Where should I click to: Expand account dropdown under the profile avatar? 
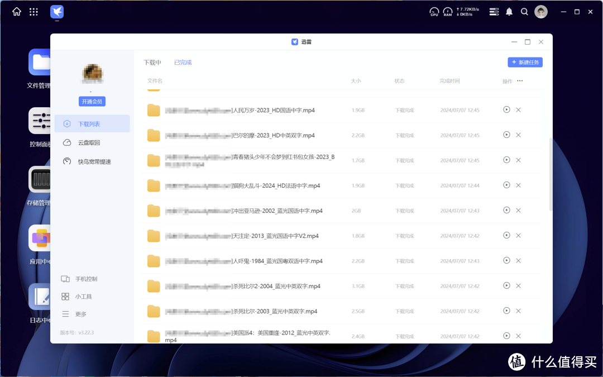(91, 91)
